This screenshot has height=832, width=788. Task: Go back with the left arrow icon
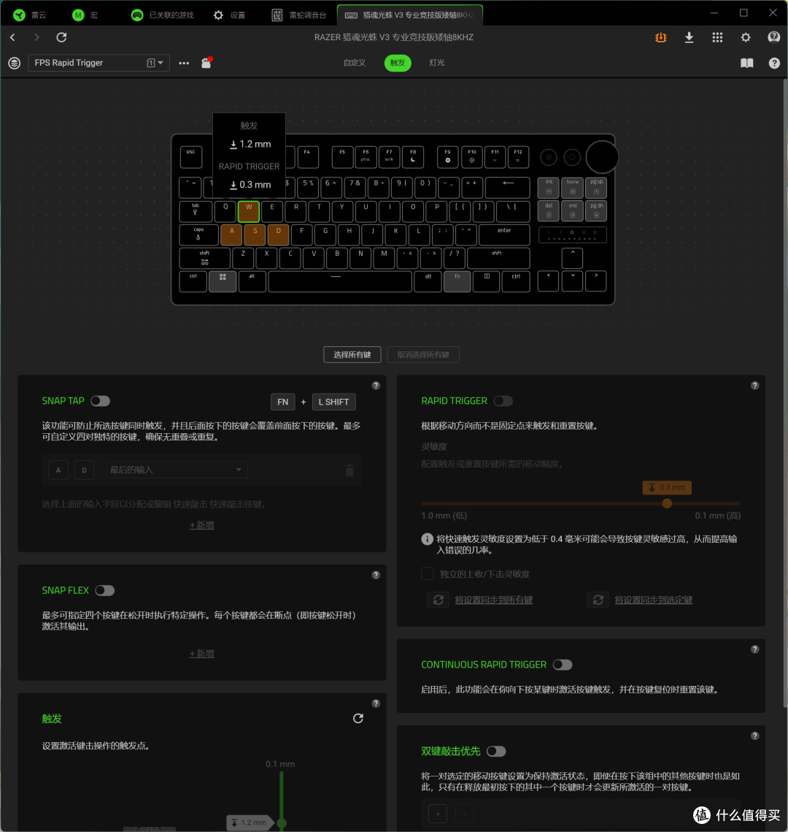click(x=12, y=37)
